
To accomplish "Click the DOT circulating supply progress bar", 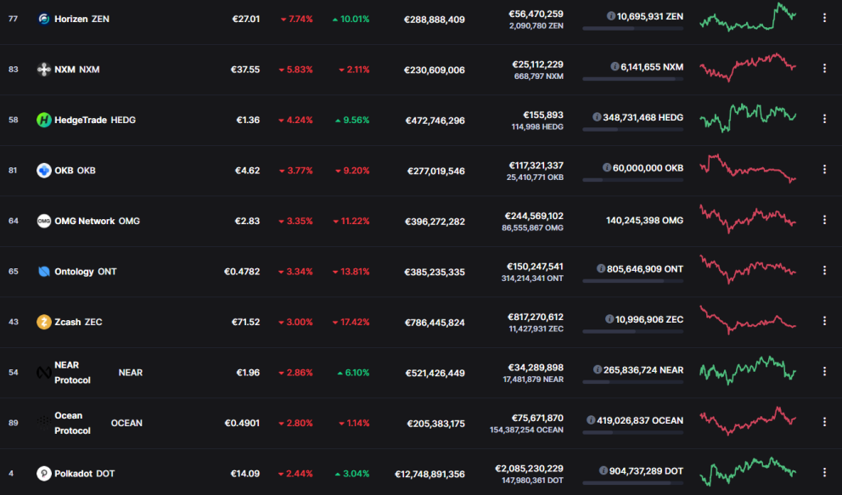I will tap(633, 482).
